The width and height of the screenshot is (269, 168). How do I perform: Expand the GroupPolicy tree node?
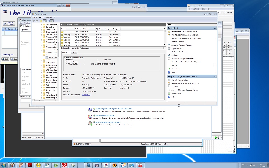(x=41, y=90)
